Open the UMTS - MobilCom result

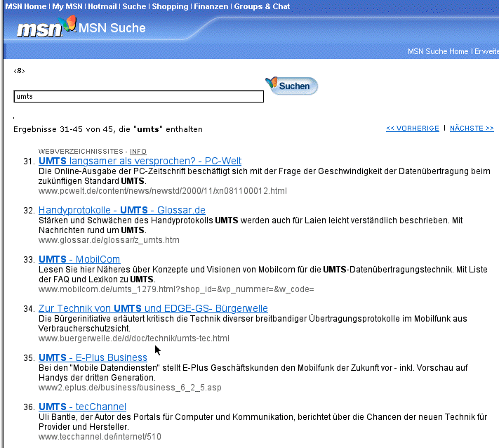pyautogui.click(x=79, y=259)
